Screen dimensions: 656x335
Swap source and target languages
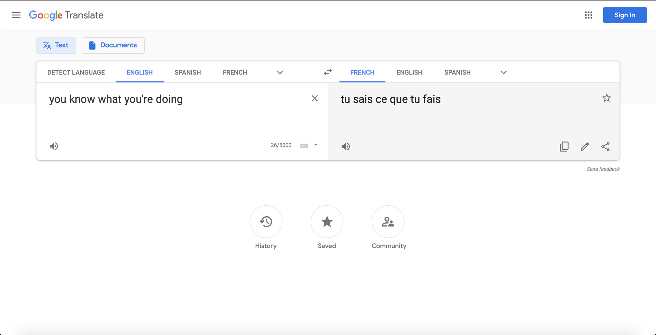point(328,72)
